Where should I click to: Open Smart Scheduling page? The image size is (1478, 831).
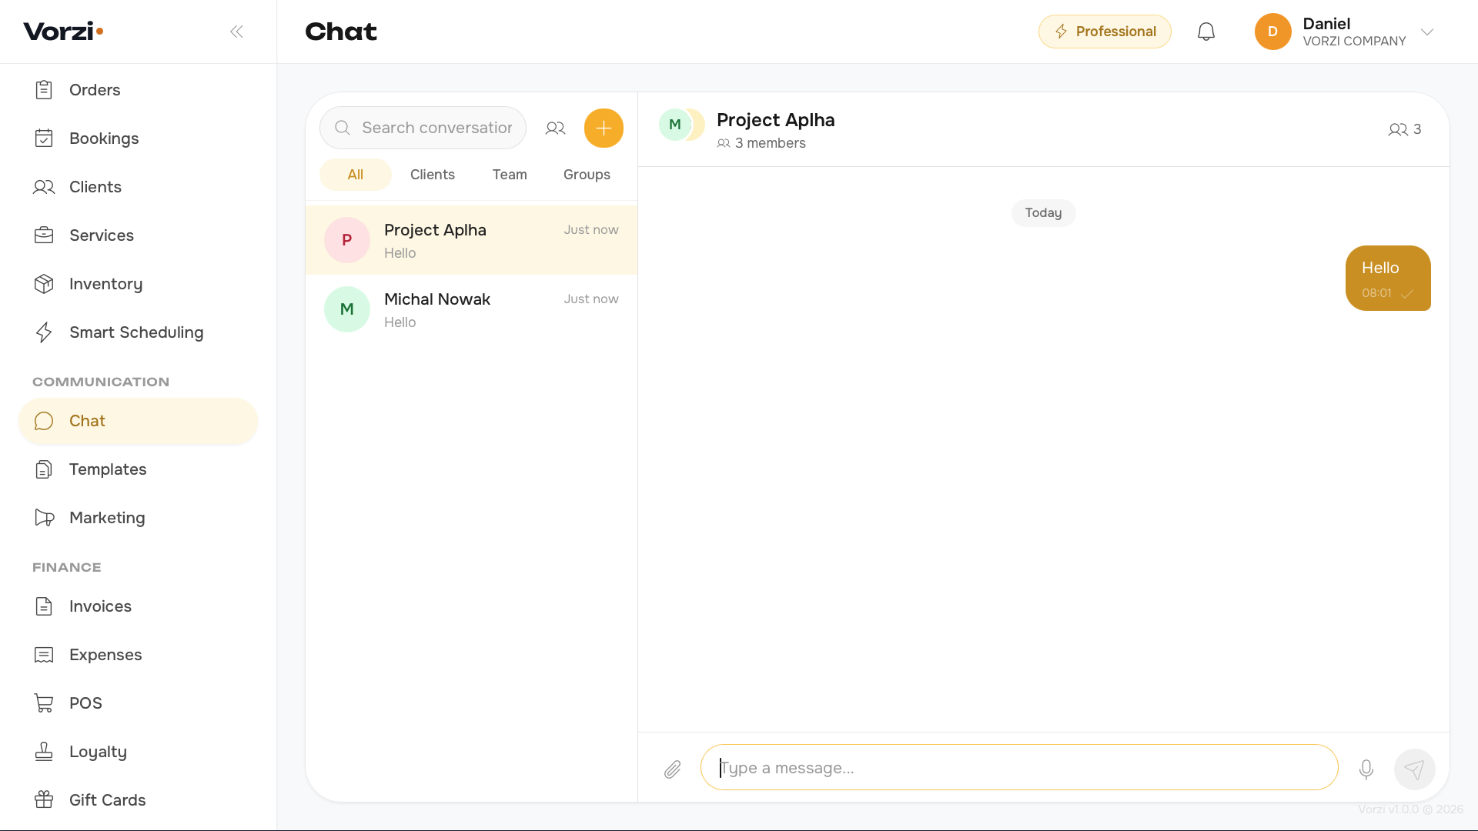coord(138,332)
